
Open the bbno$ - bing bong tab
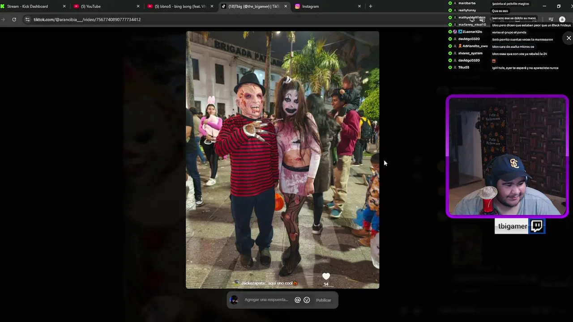coord(181,6)
